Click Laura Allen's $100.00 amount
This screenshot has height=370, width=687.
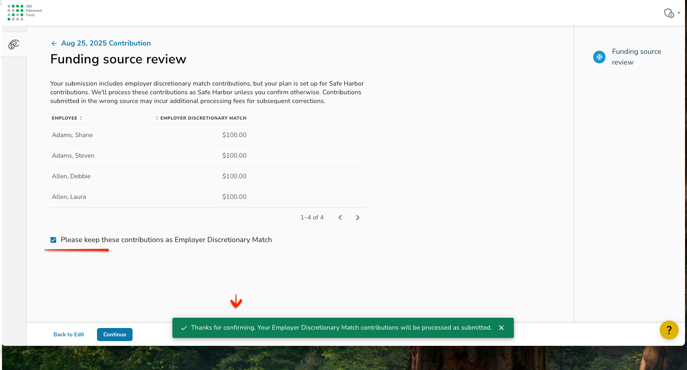(x=234, y=197)
